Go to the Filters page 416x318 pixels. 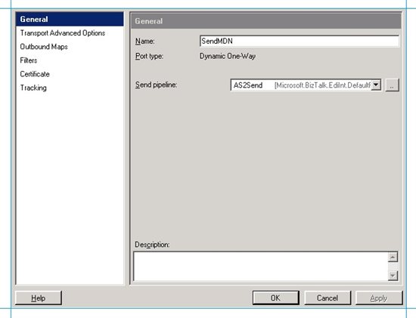click(x=29, y=60)
